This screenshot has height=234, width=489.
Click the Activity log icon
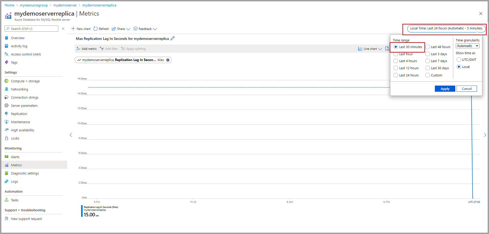[x=7, y=46]
